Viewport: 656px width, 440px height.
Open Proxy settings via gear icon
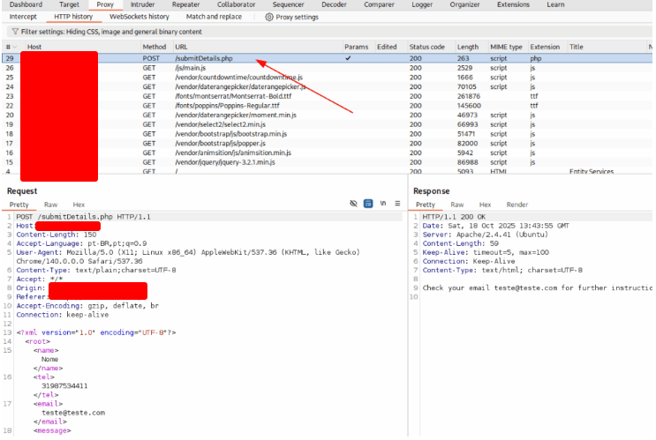[269, 17]
